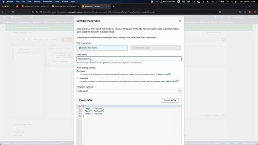Open Learn more link for Private events

coord(164,74)
